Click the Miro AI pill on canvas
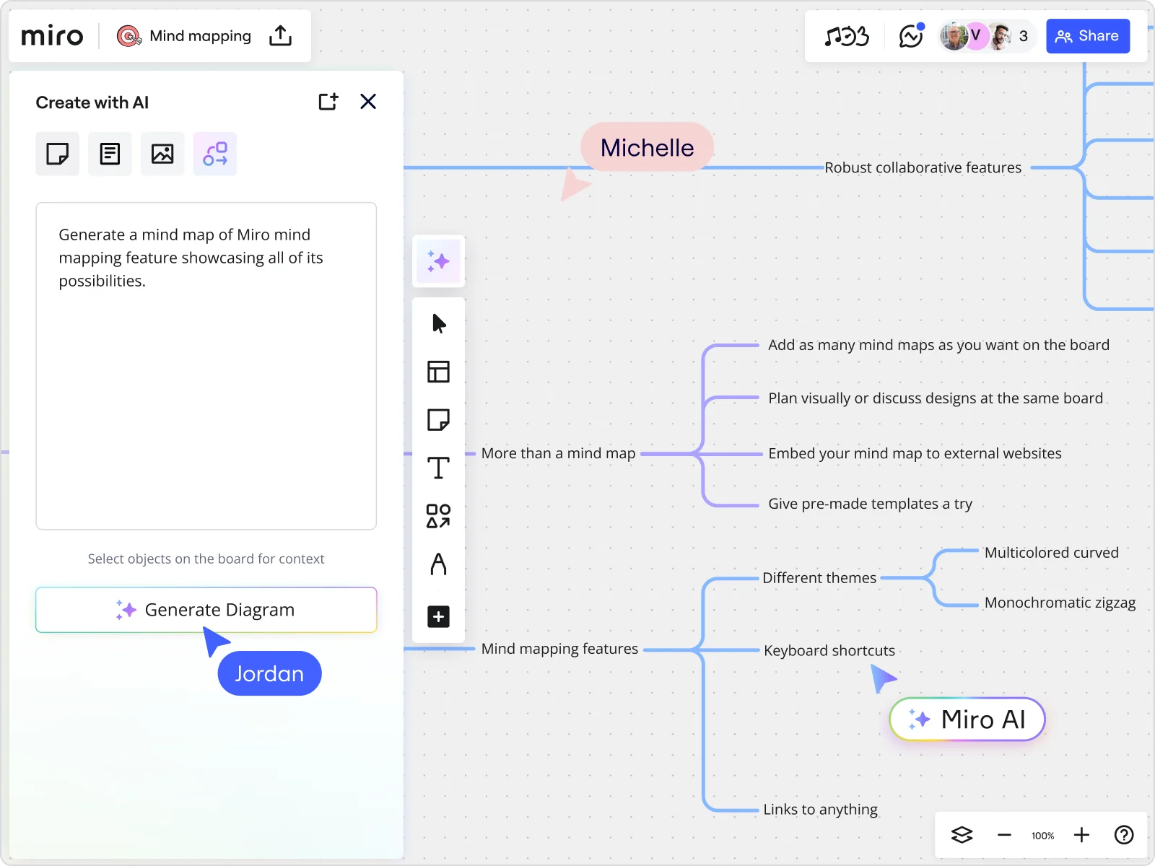Image resolution: width=1155 pixels, height=866 pixels. 967,719
